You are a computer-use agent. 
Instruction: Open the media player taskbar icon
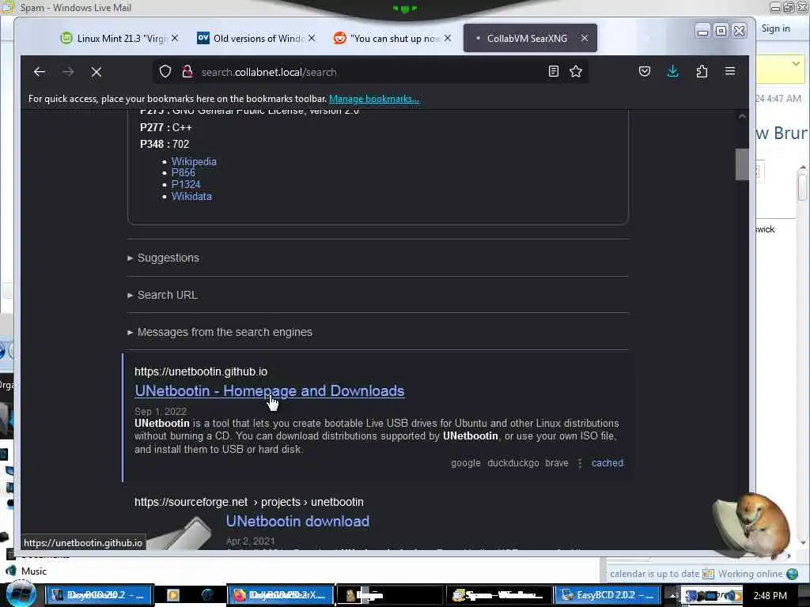(173, 595)
